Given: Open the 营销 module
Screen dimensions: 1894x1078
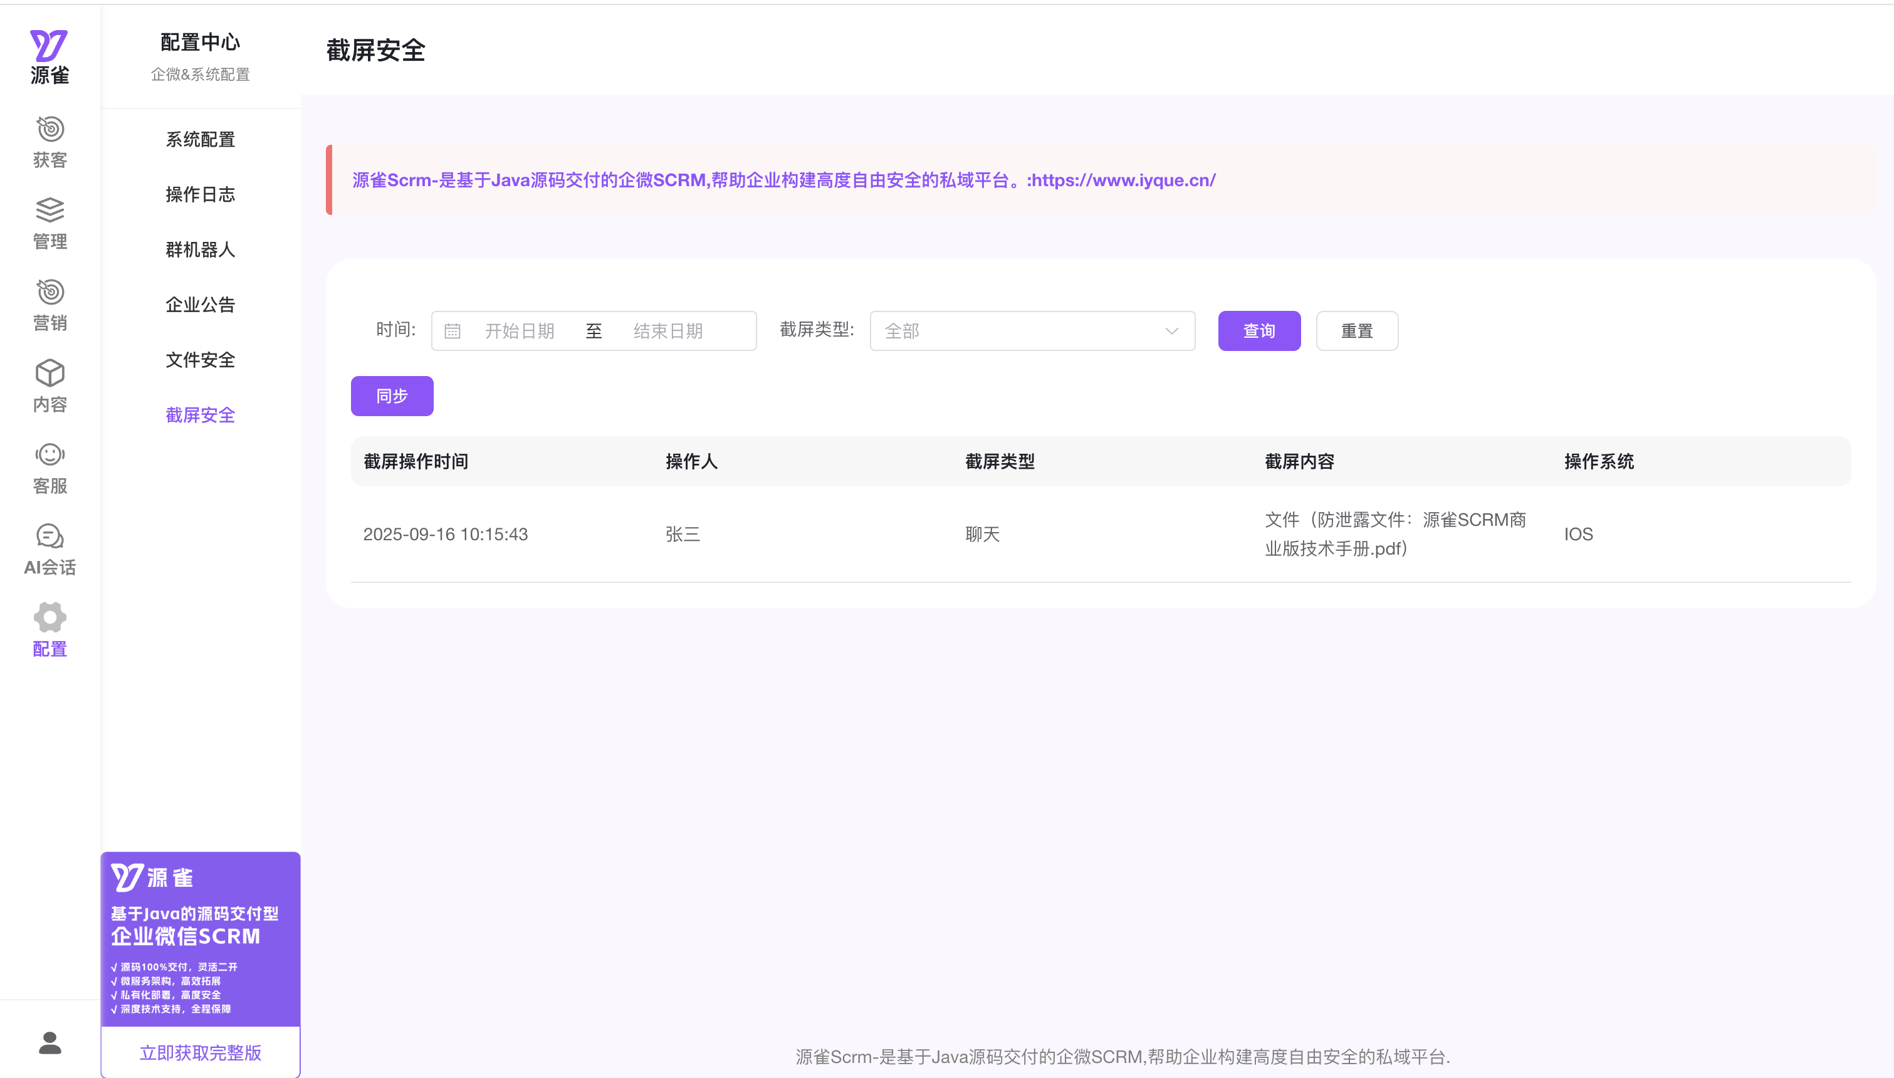Looking at the screenshot, I should pos(49,303).
